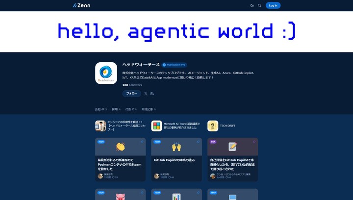Click the publication description text starting 株式会社ヘッドウォータース
353x200 pixels.
[189, 75]
